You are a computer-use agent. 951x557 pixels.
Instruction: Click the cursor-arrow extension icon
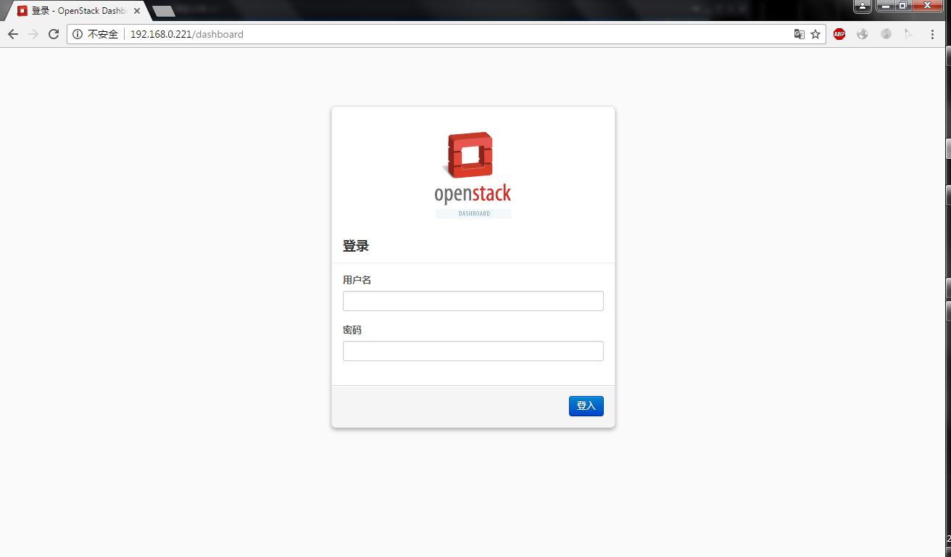pos(909,34)
